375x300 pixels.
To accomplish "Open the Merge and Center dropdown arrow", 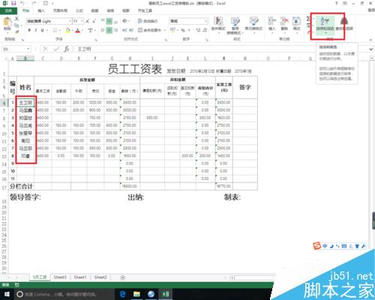I will [x=165, y=30].
